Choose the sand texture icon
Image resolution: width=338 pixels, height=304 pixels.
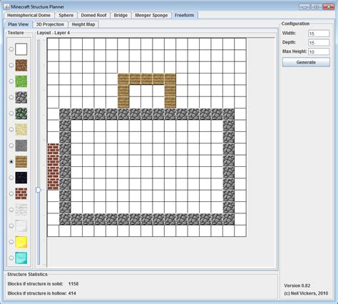[x=21, y=129]
